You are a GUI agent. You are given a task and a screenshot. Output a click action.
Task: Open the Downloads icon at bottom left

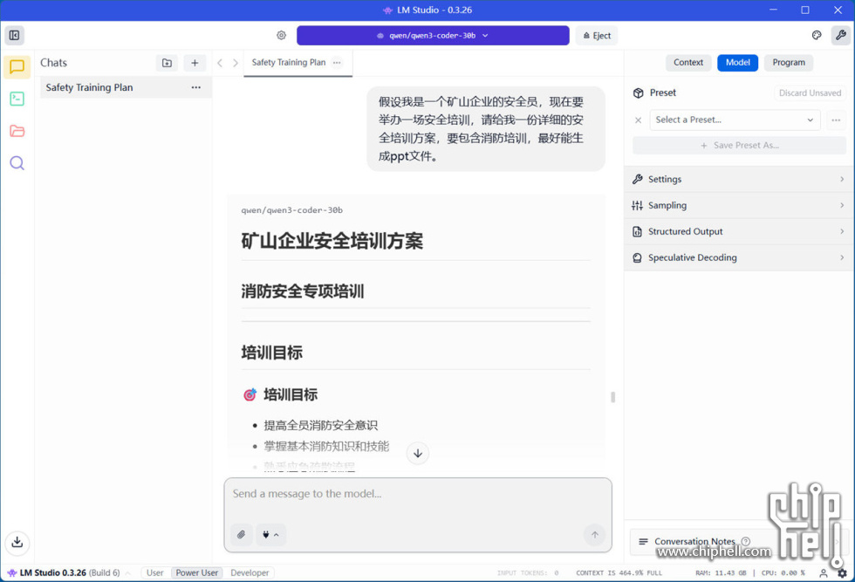[x=17, y=542]
